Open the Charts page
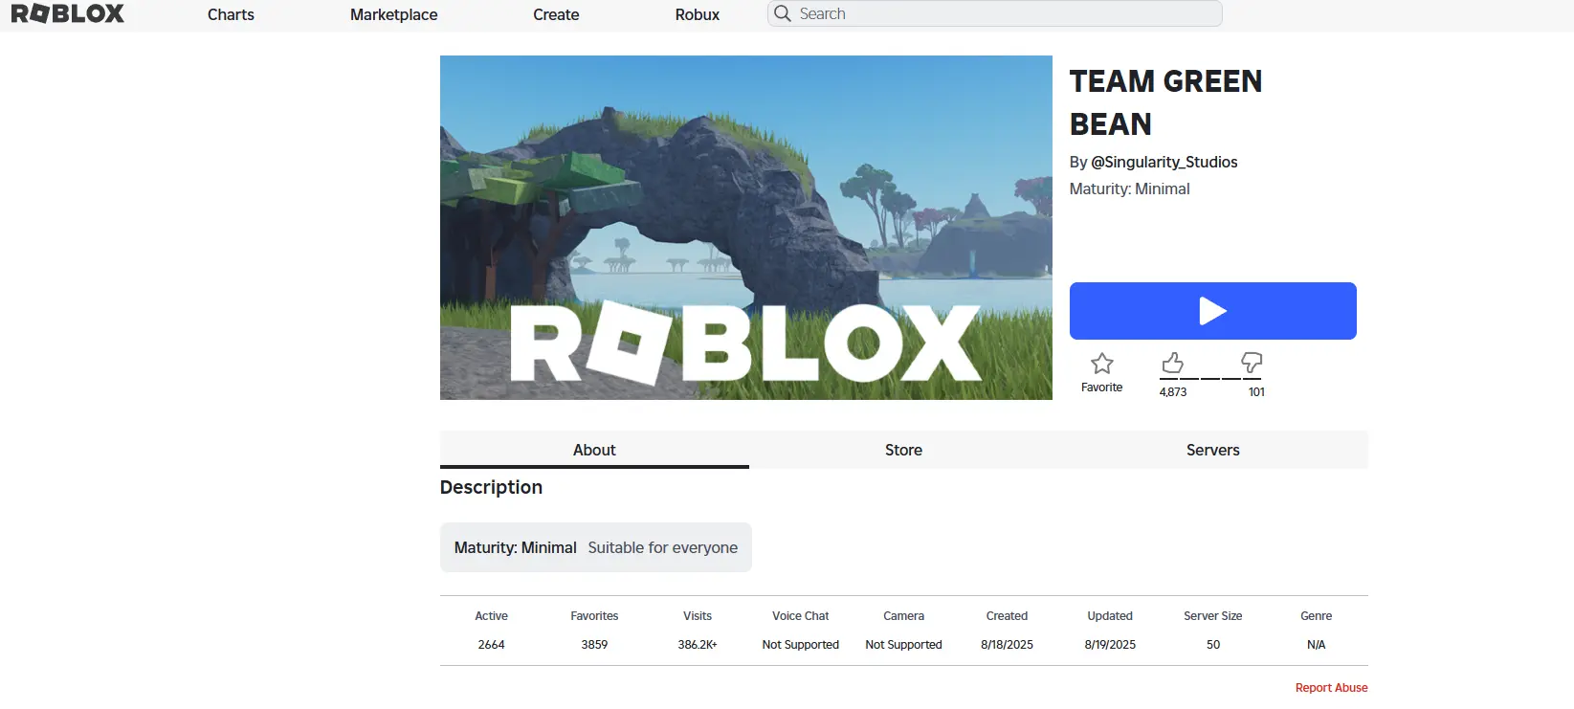The width and height of the screenshot is (1574, 709). tap(231, 14)
